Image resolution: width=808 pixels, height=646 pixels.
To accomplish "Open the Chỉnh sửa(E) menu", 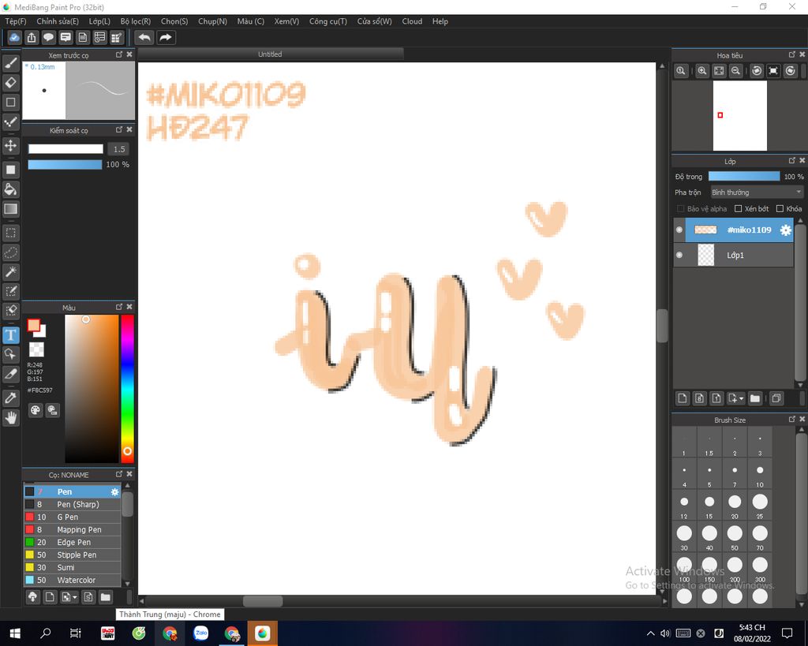I will click(58, 21).
